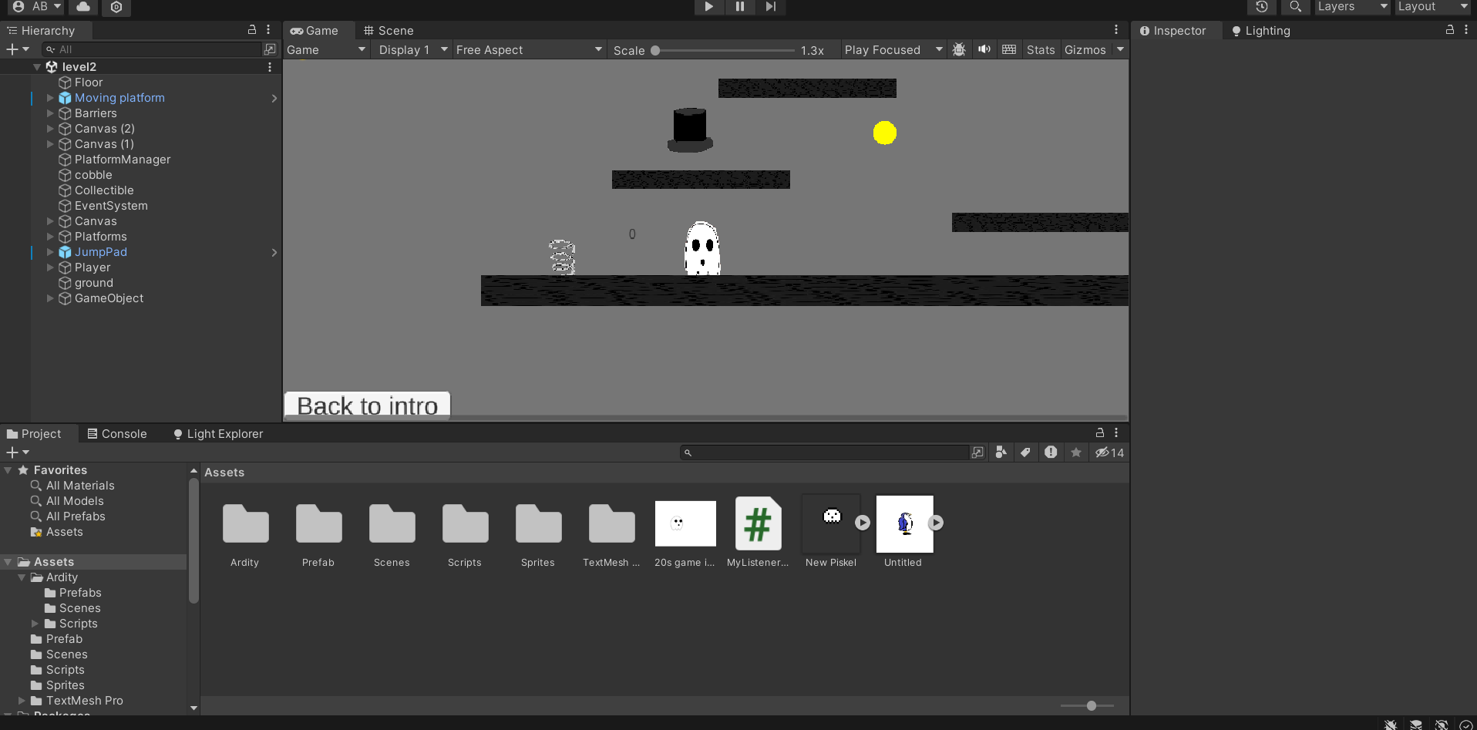Open the Console tab
The width and height of the screenshot is (1477, 730).
click(x=123, y=433)
